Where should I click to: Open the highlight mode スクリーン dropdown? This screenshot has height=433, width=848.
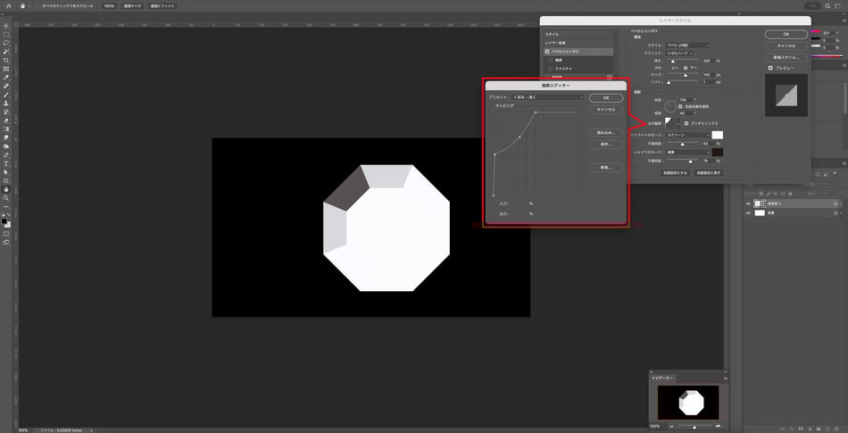[x=687, y=135]
